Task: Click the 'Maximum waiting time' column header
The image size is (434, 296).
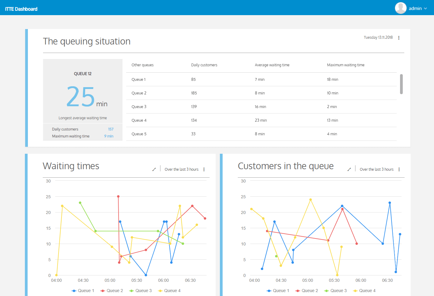Action: [346, 65]
